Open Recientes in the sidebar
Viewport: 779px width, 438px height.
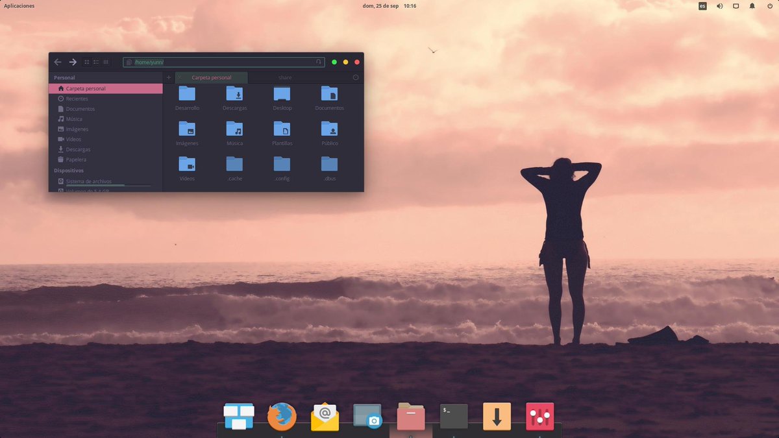(x=105, y=99)
